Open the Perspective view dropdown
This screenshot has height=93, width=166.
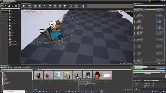click(26, 11)
